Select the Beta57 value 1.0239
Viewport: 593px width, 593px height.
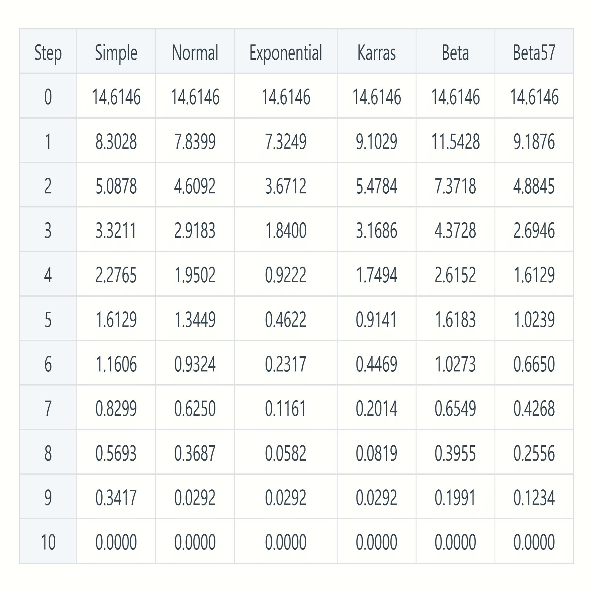534,319
